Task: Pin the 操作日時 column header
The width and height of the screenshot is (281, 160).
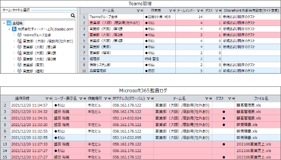Action: point(50,98)
